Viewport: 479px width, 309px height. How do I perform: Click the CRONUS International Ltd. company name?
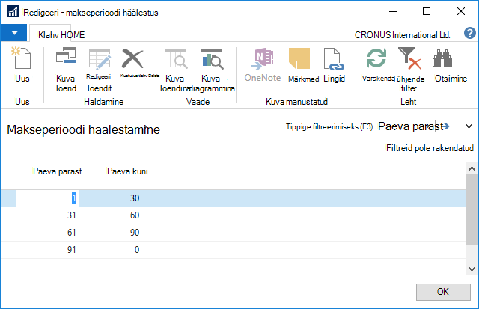point(402,35)
